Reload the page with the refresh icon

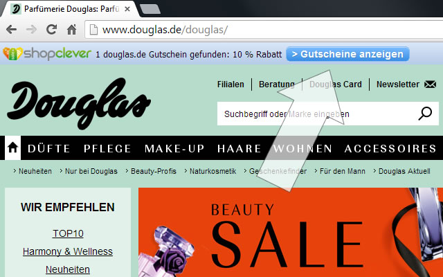tap(51, 29)
